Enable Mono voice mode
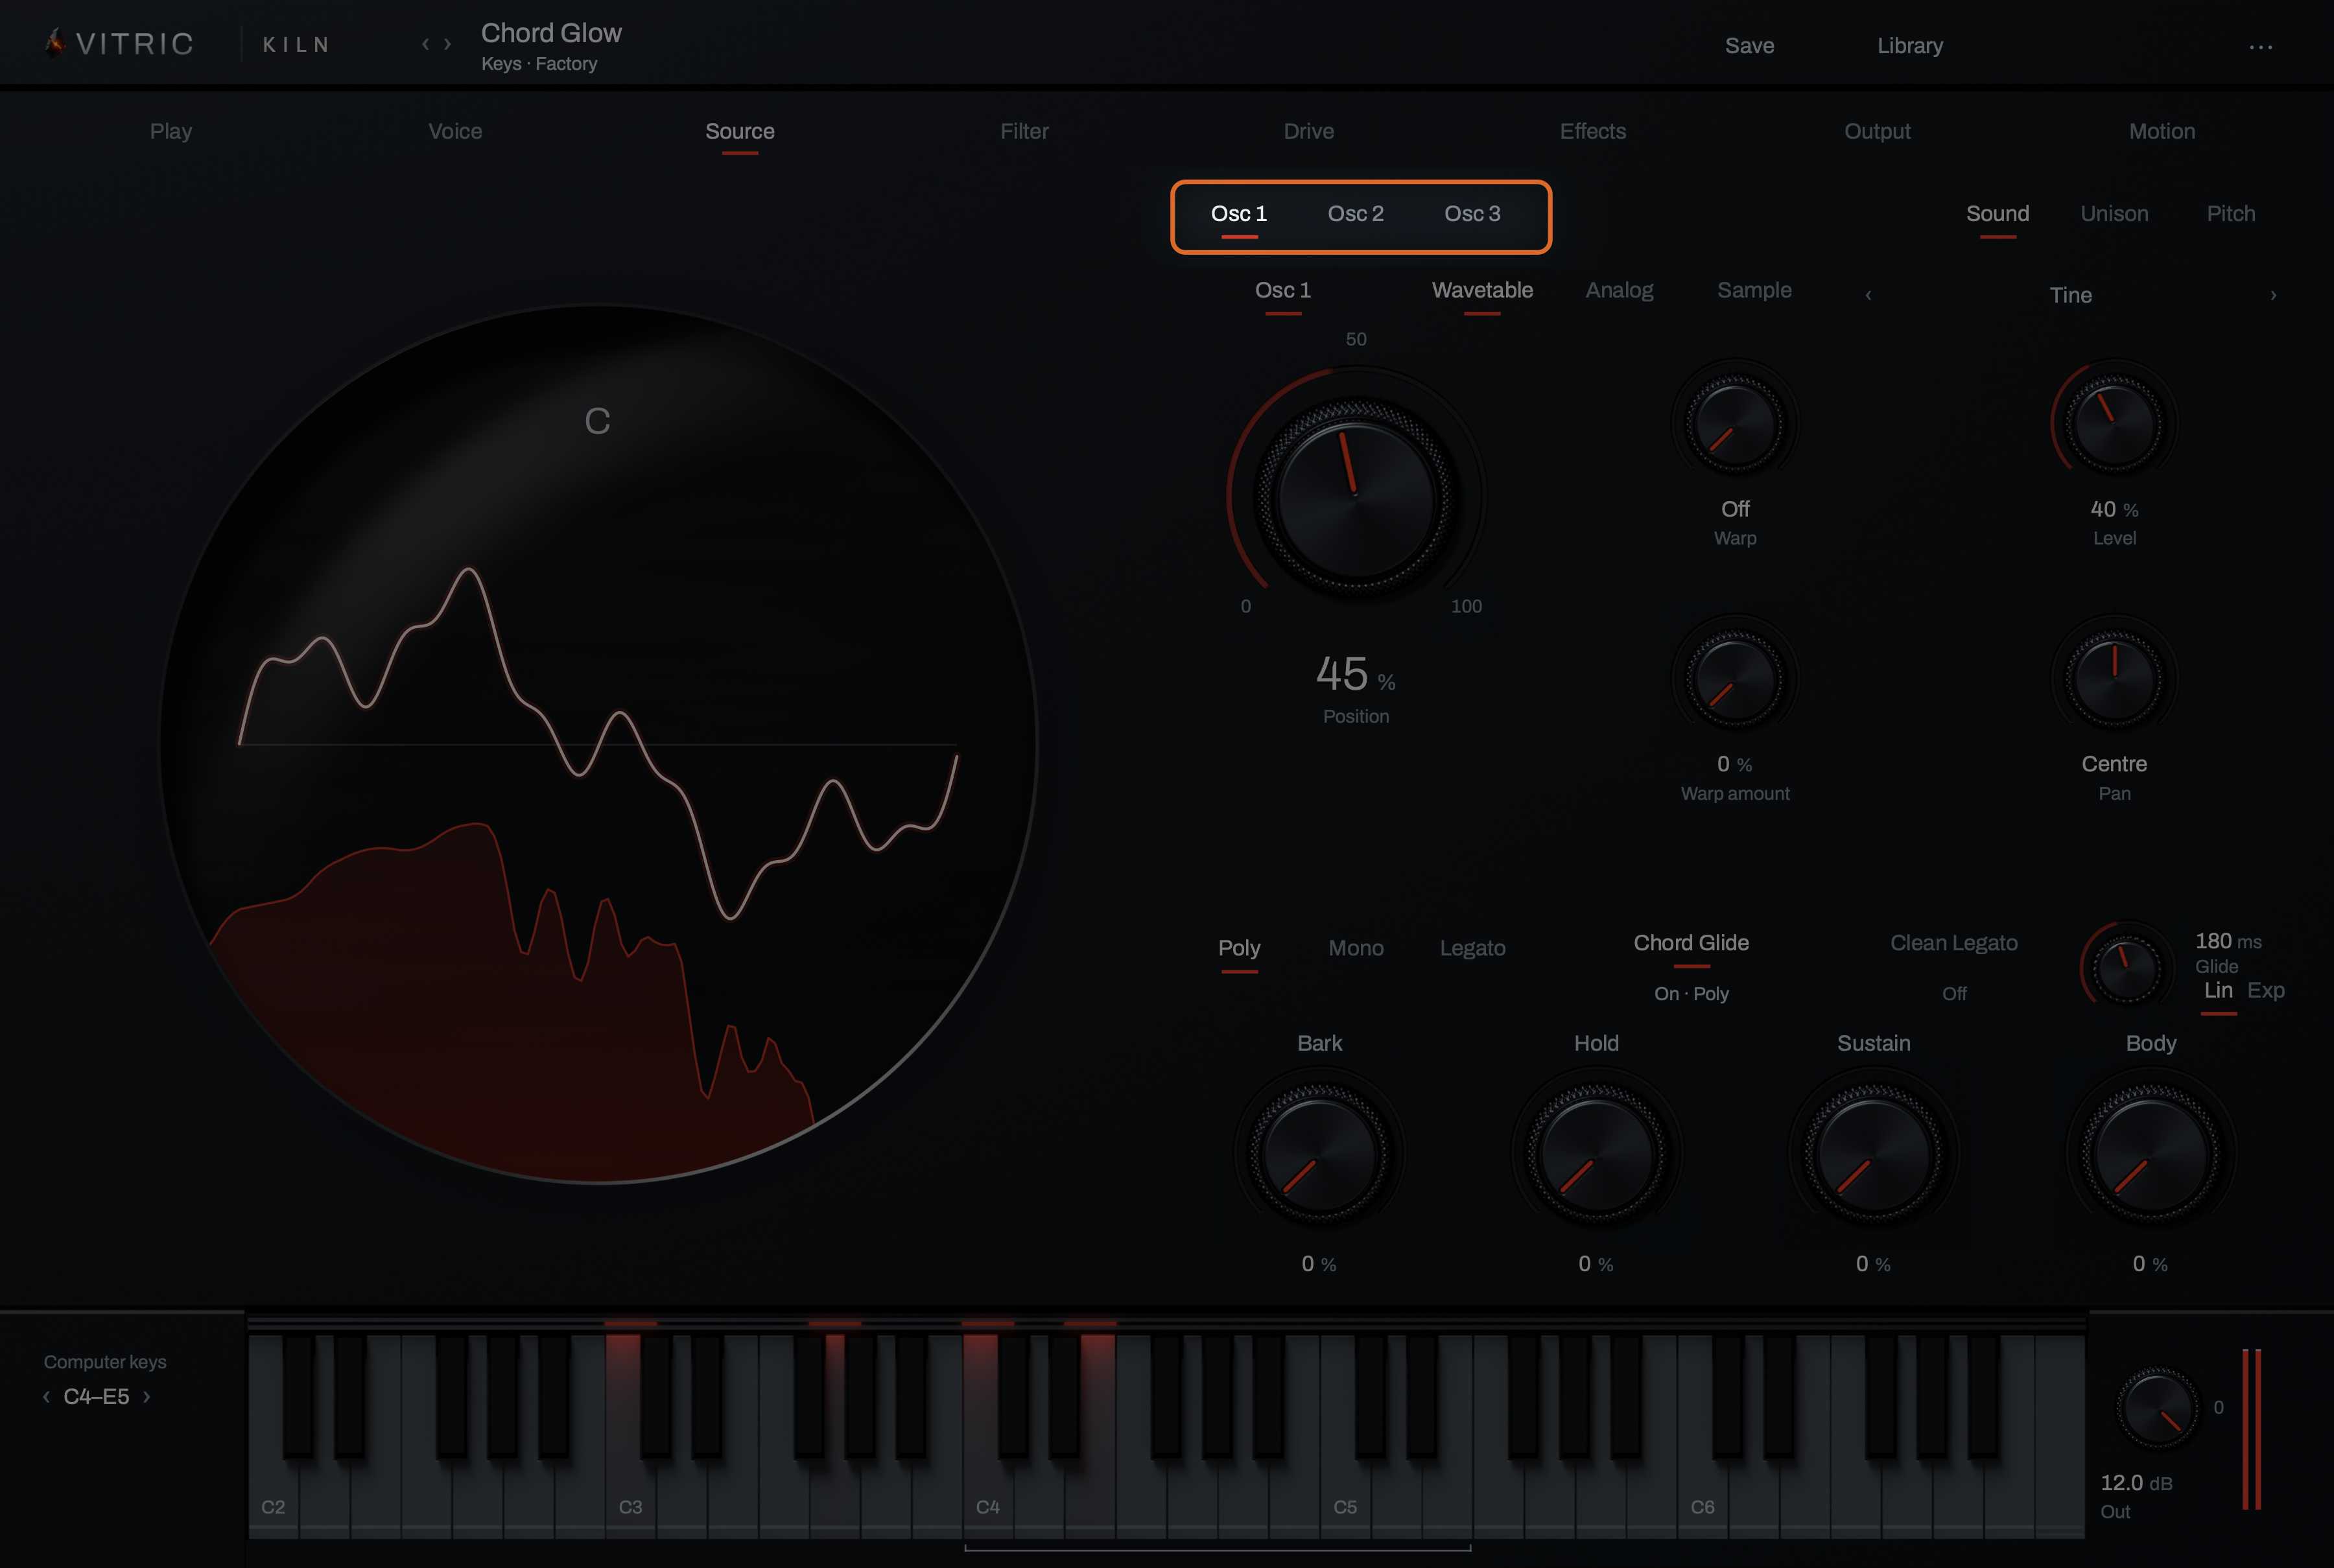The height and width of the screenshot is (1568, 2334). [1355, 948]
